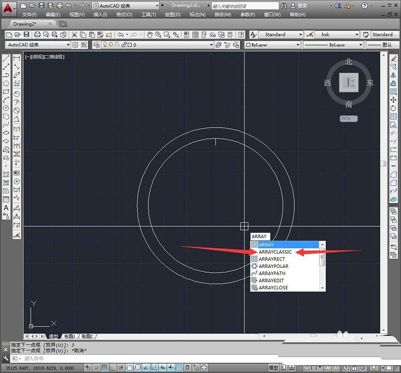Viewport: 401px width, 373px height.
Task: Toggle model space button on status bar
Action: point(274,367)
